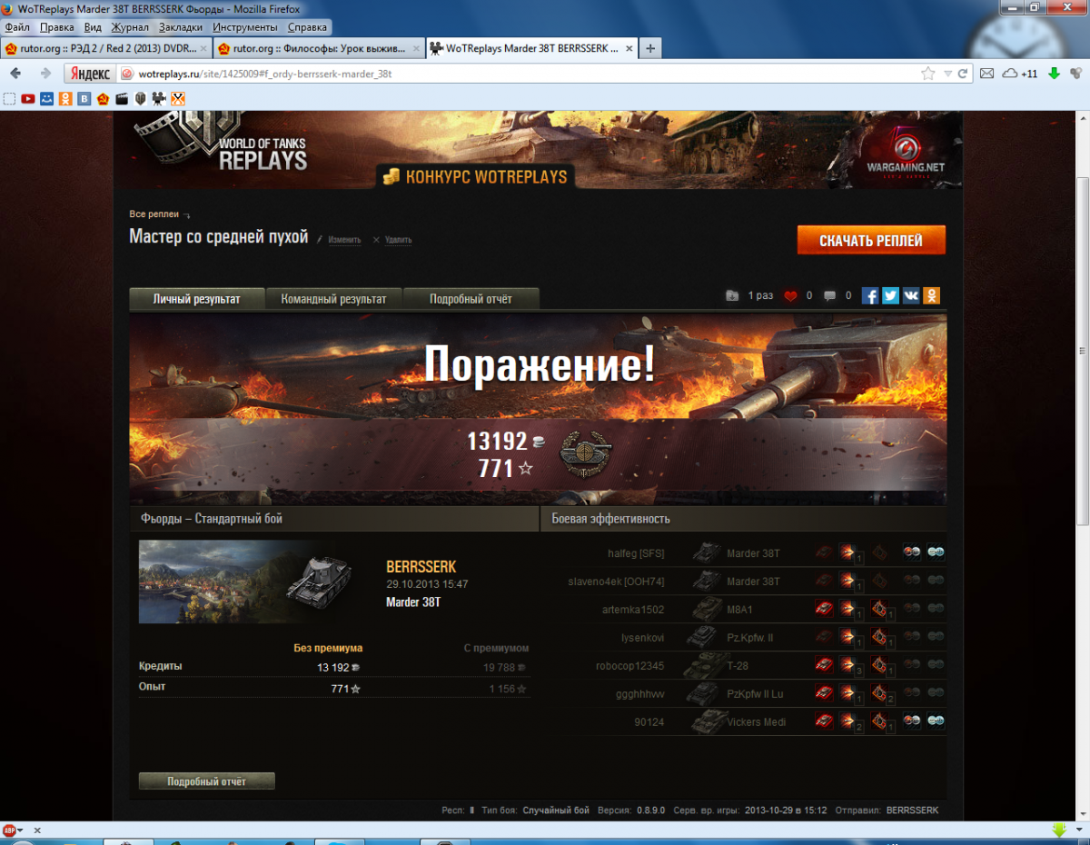The height and width of the screenshot is (845, 1090).
Task: Click the comments speech bubble icon
Action: coord(829,296)
